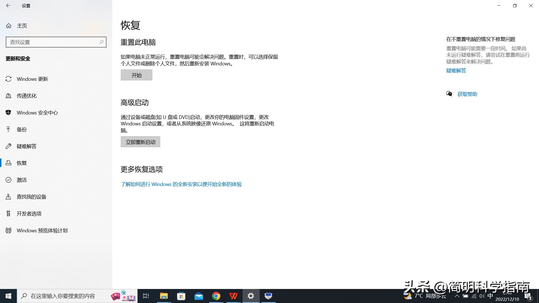Select 激活 in the sidebar
539x303 pixels.
click(22, 180)
